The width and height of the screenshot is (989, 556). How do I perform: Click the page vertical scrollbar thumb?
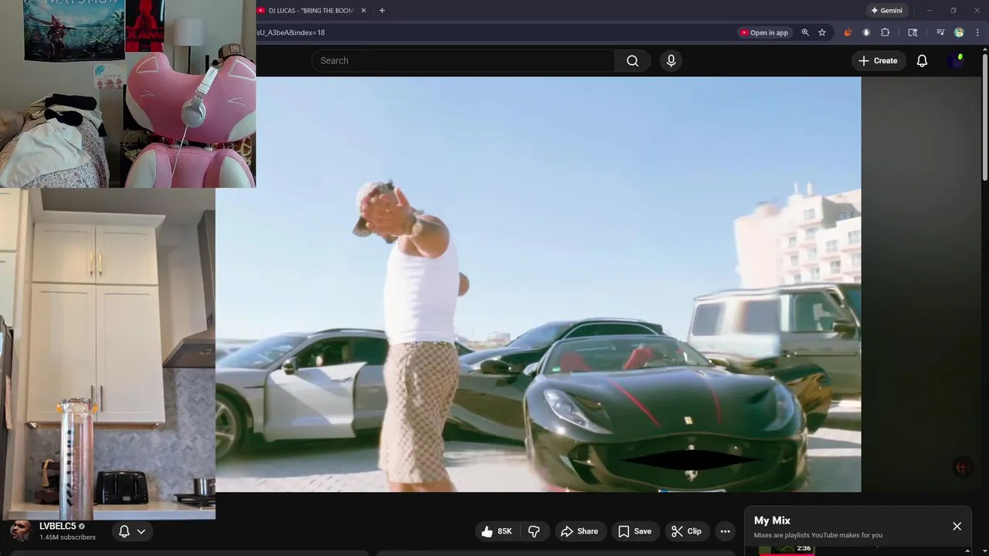pyautogui.click(x=984, y=118)
